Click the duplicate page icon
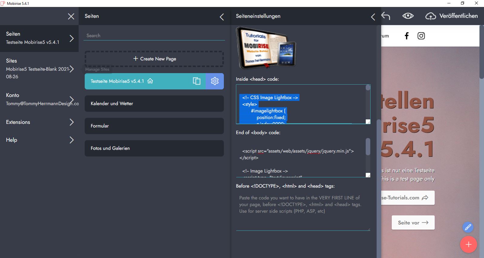Image resolution: width=484 pixels, height=258 pixels. [x=197, y=81]
